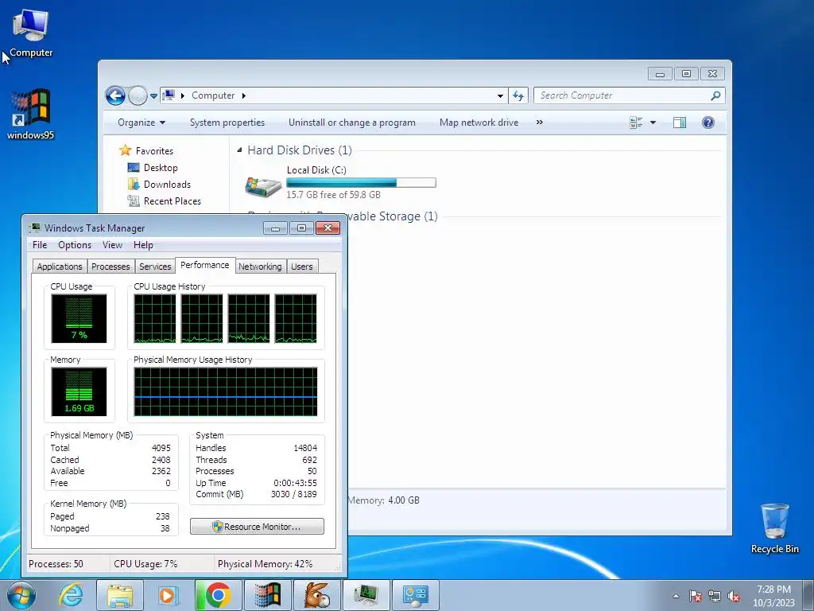The image size is (814, 611).
Task: Open Task Manager Options menu
Action: 75,245
